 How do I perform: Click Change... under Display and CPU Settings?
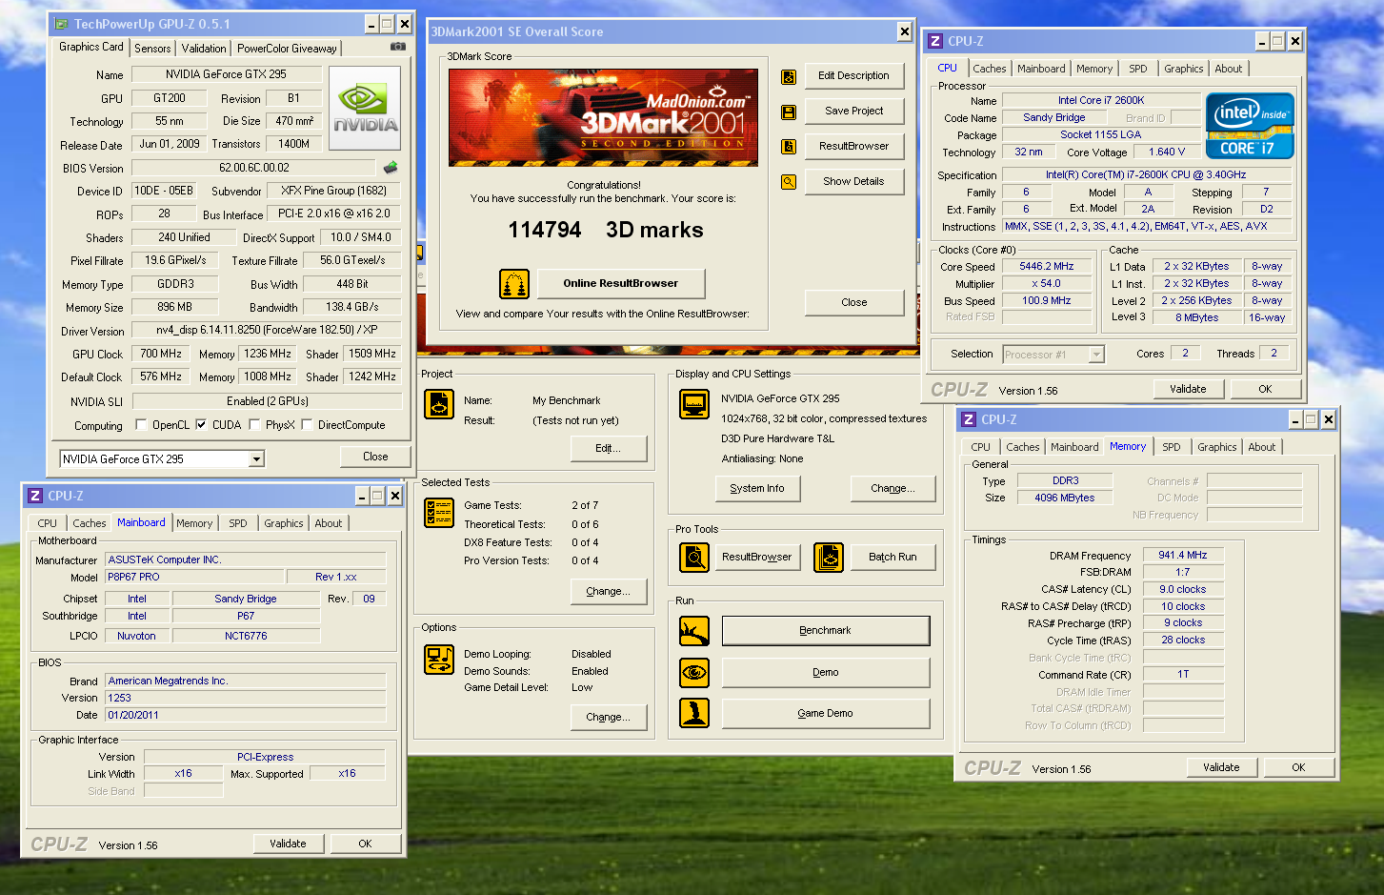[x=893, y=488]
